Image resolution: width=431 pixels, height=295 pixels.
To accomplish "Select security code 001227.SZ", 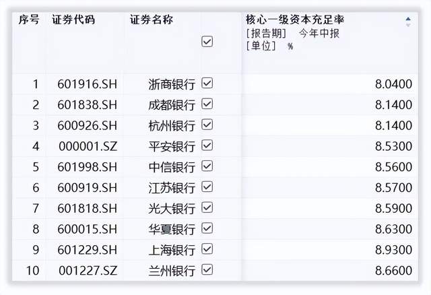I will pyautogui.click(x=88, y=271).
